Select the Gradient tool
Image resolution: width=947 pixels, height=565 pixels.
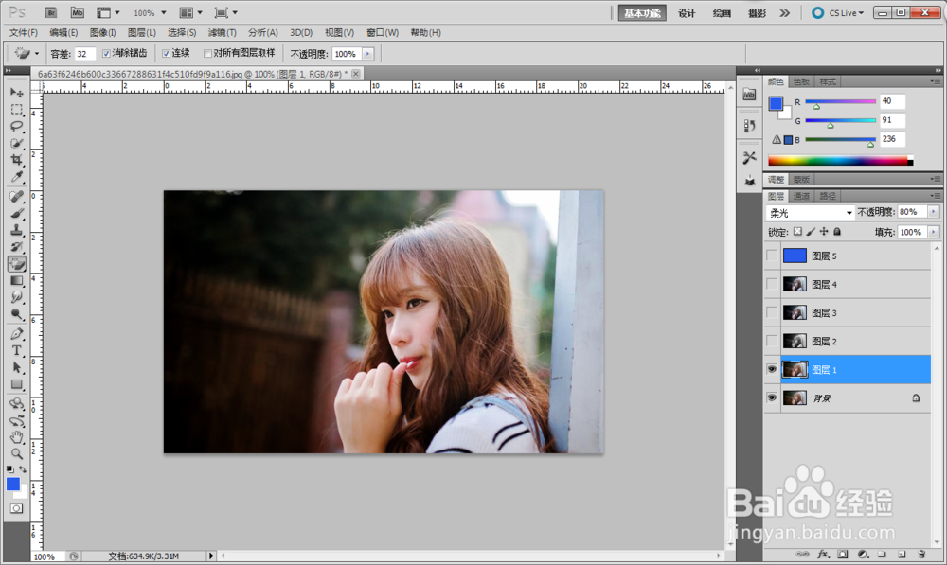point(16,281)
